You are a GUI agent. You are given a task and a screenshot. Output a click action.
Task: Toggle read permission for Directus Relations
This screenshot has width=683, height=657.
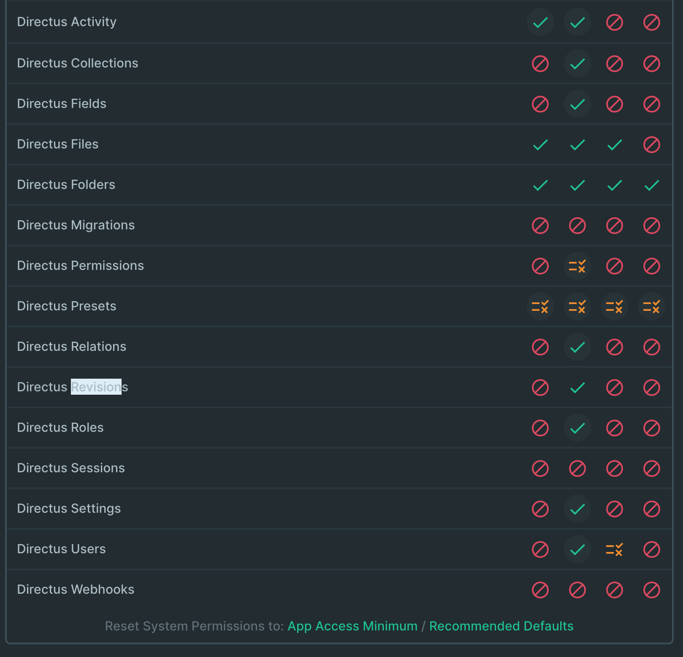[577, 347]
